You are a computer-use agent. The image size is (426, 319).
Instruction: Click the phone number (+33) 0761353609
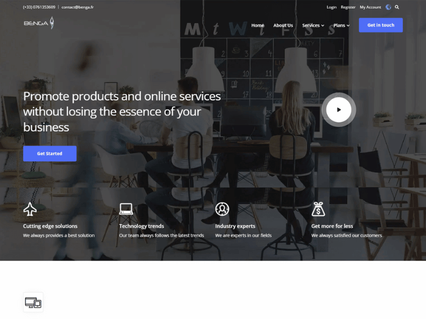click(x=39, y=7)
